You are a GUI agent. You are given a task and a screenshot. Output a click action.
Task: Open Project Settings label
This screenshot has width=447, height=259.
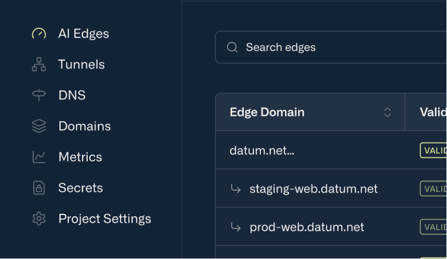pyautogui.click(x=104, y=219)
